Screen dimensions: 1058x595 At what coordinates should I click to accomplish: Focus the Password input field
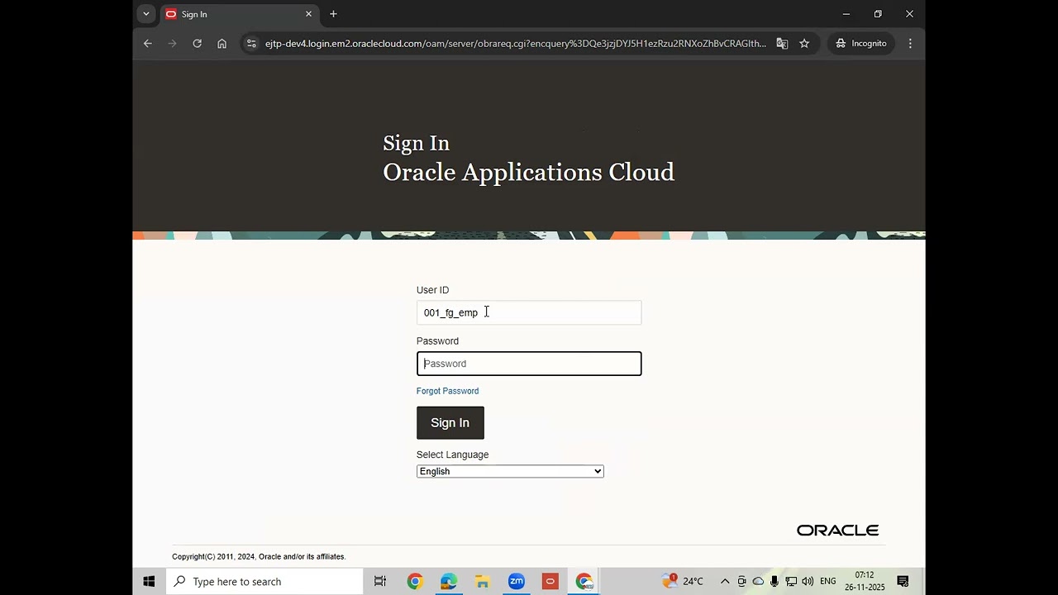[529, 364]
